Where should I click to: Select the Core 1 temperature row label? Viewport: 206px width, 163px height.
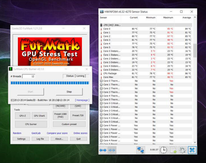107,33
